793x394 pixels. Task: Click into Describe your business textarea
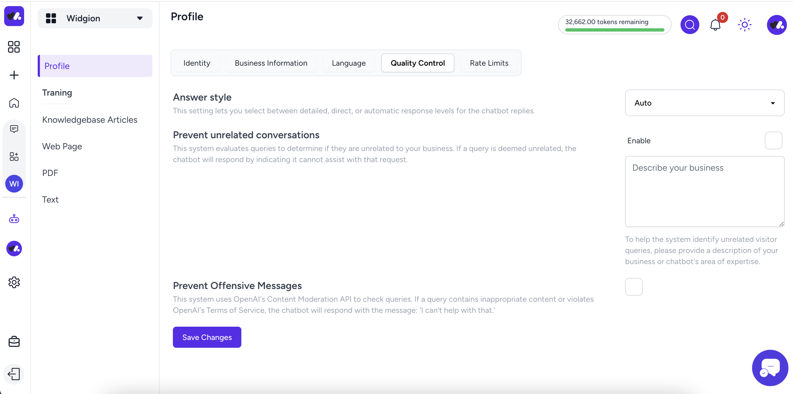click(x=705, y=191)
